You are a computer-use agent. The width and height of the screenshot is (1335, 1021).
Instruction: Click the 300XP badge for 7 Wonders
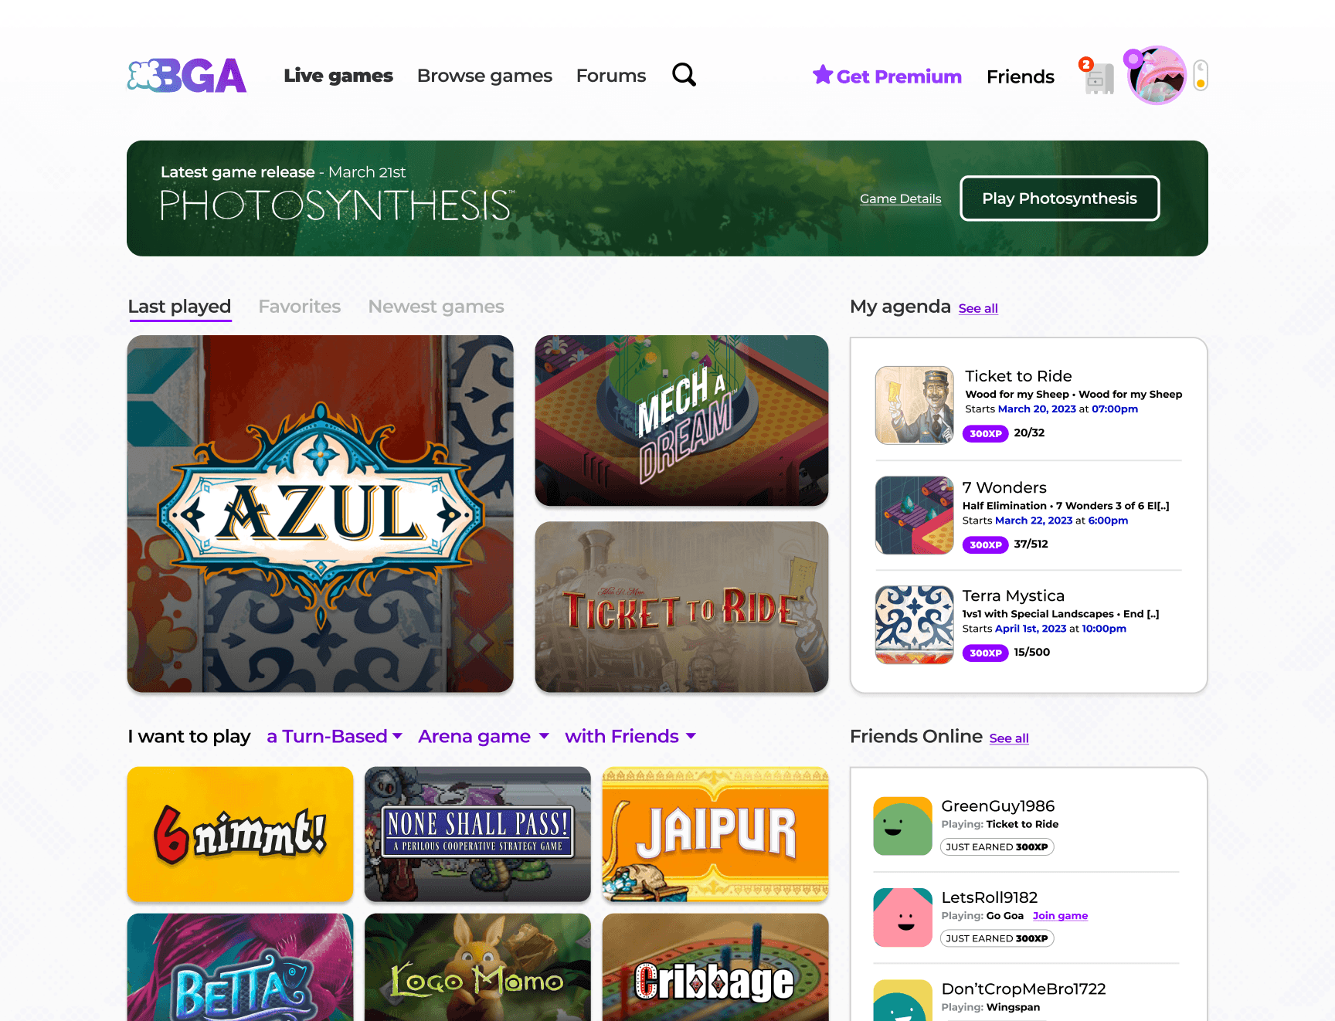click(x=986, y=545)
